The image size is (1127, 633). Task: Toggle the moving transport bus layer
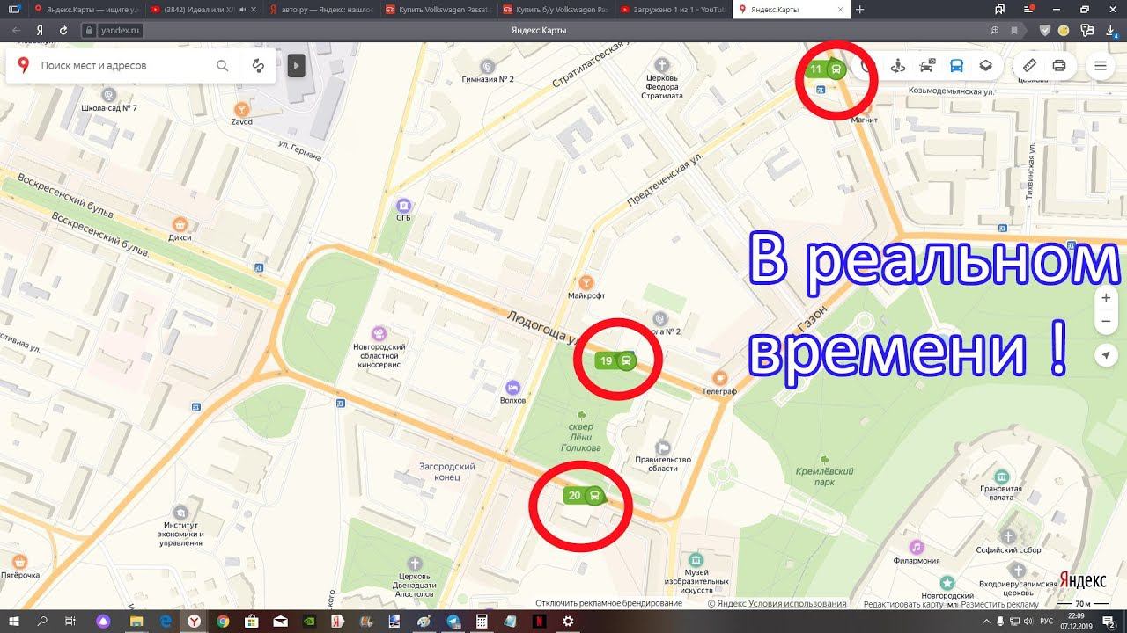click(x=956, y=65)
